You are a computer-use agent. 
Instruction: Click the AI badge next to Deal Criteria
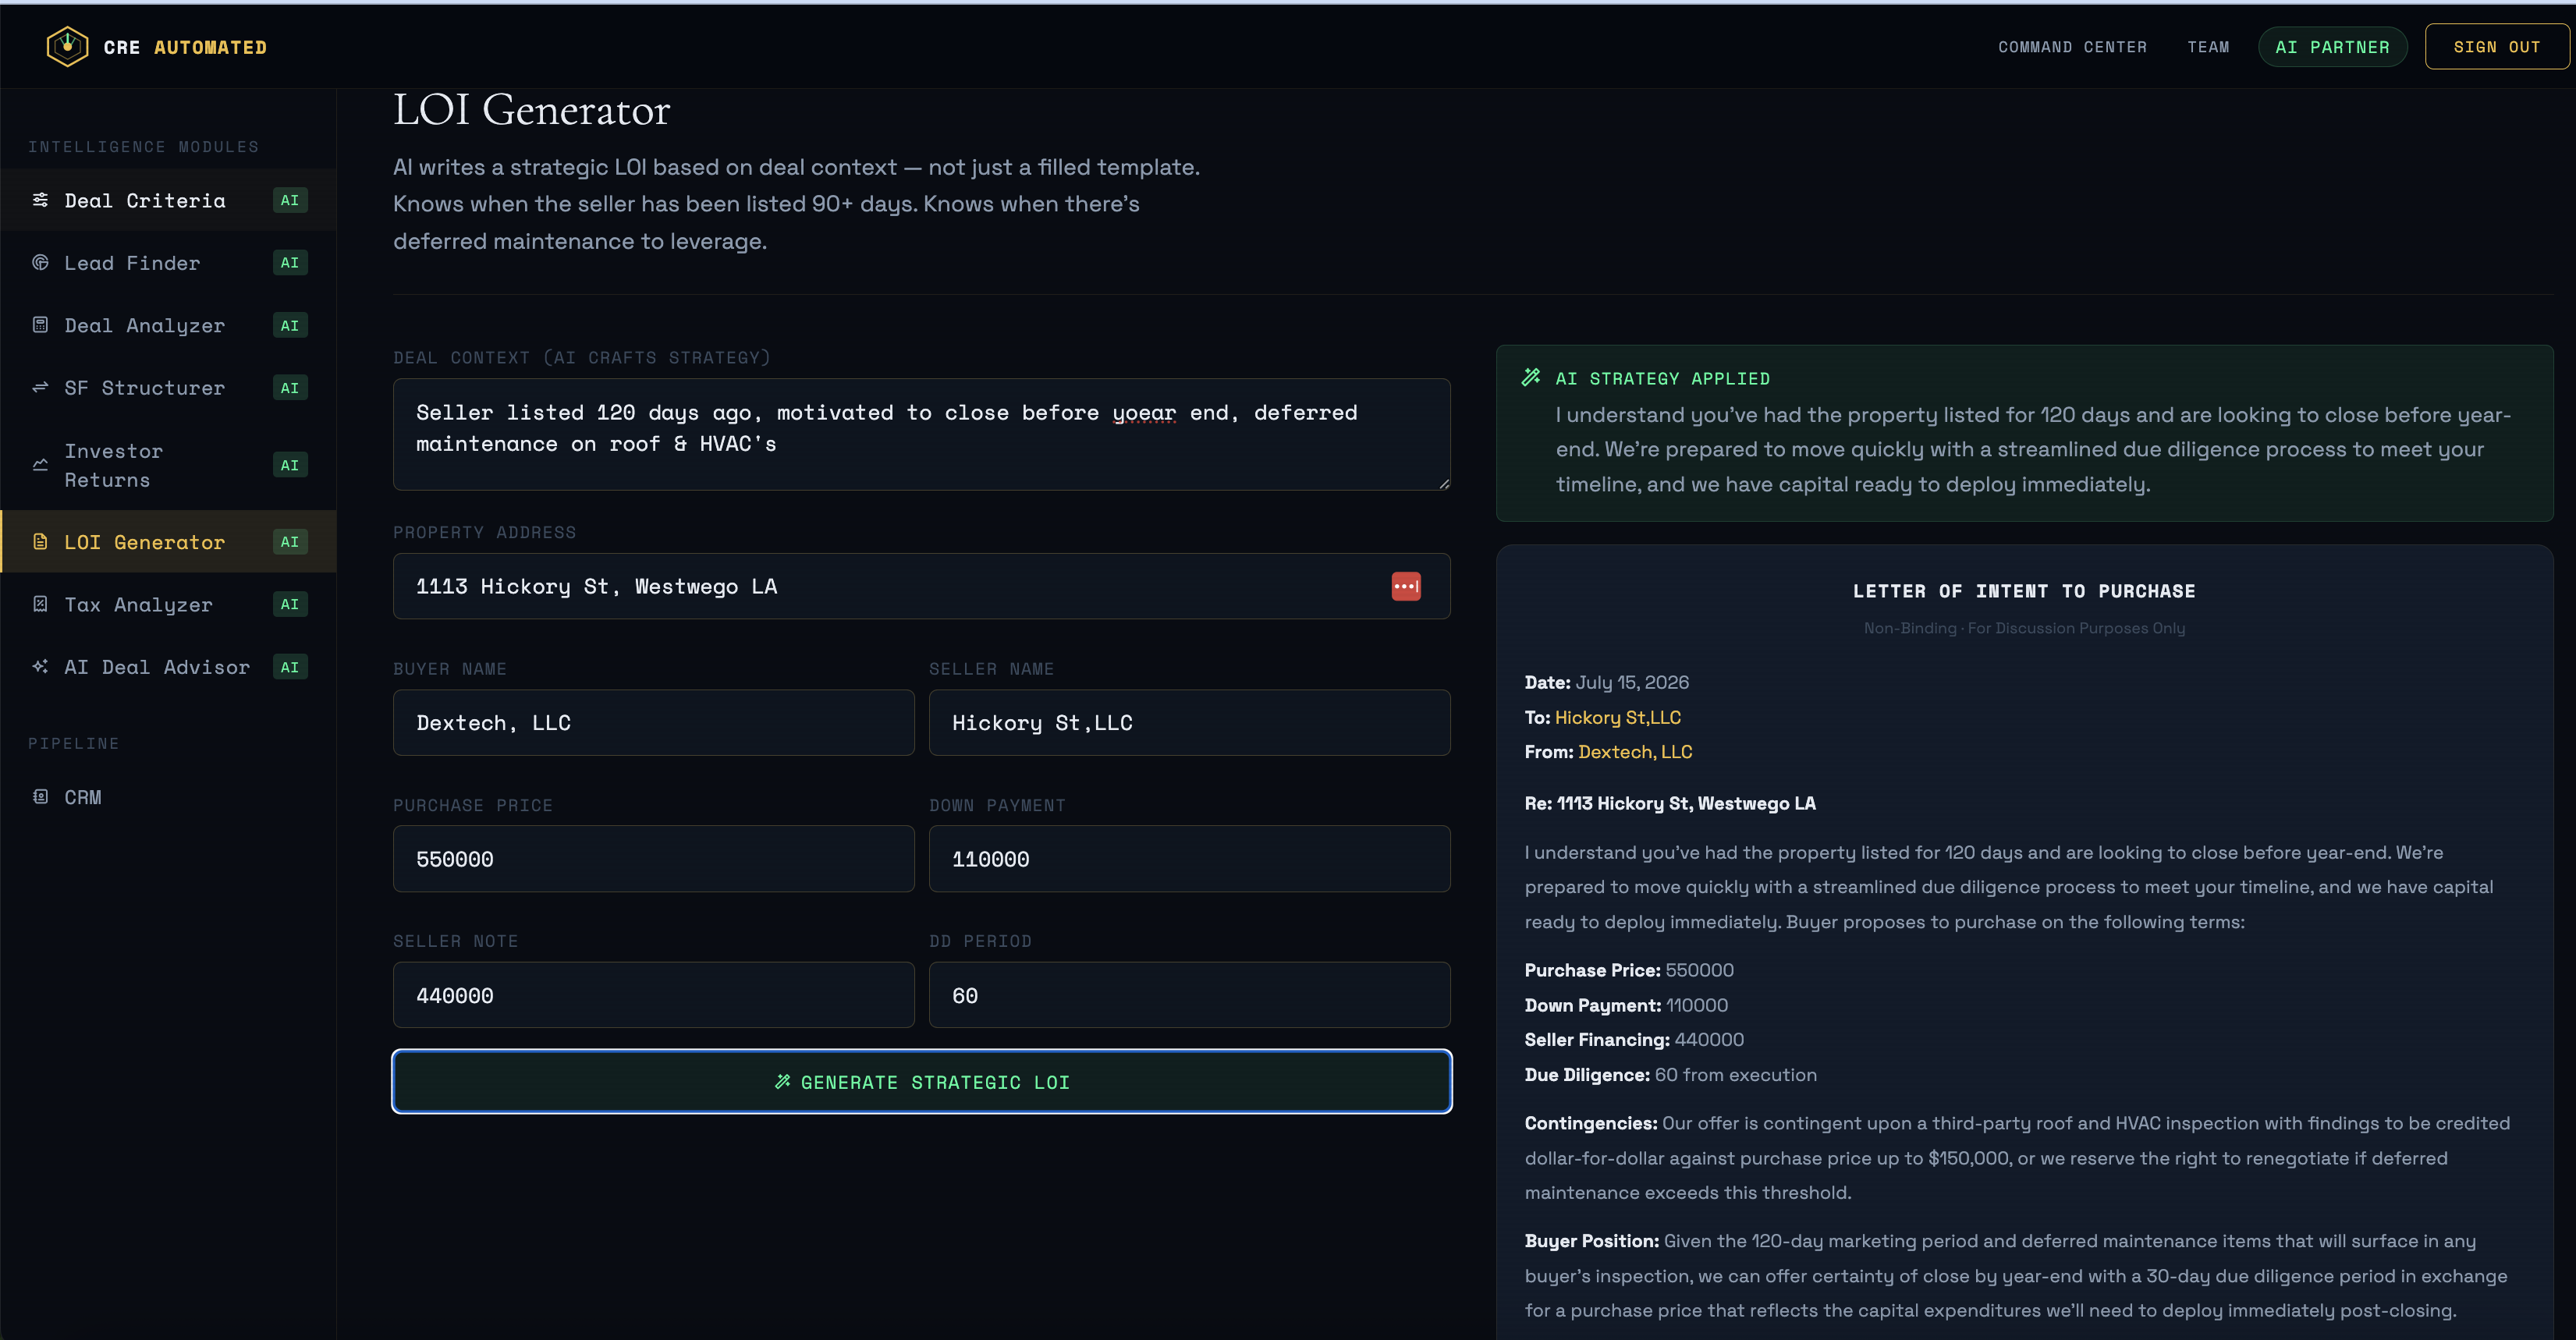coord(290,200)
